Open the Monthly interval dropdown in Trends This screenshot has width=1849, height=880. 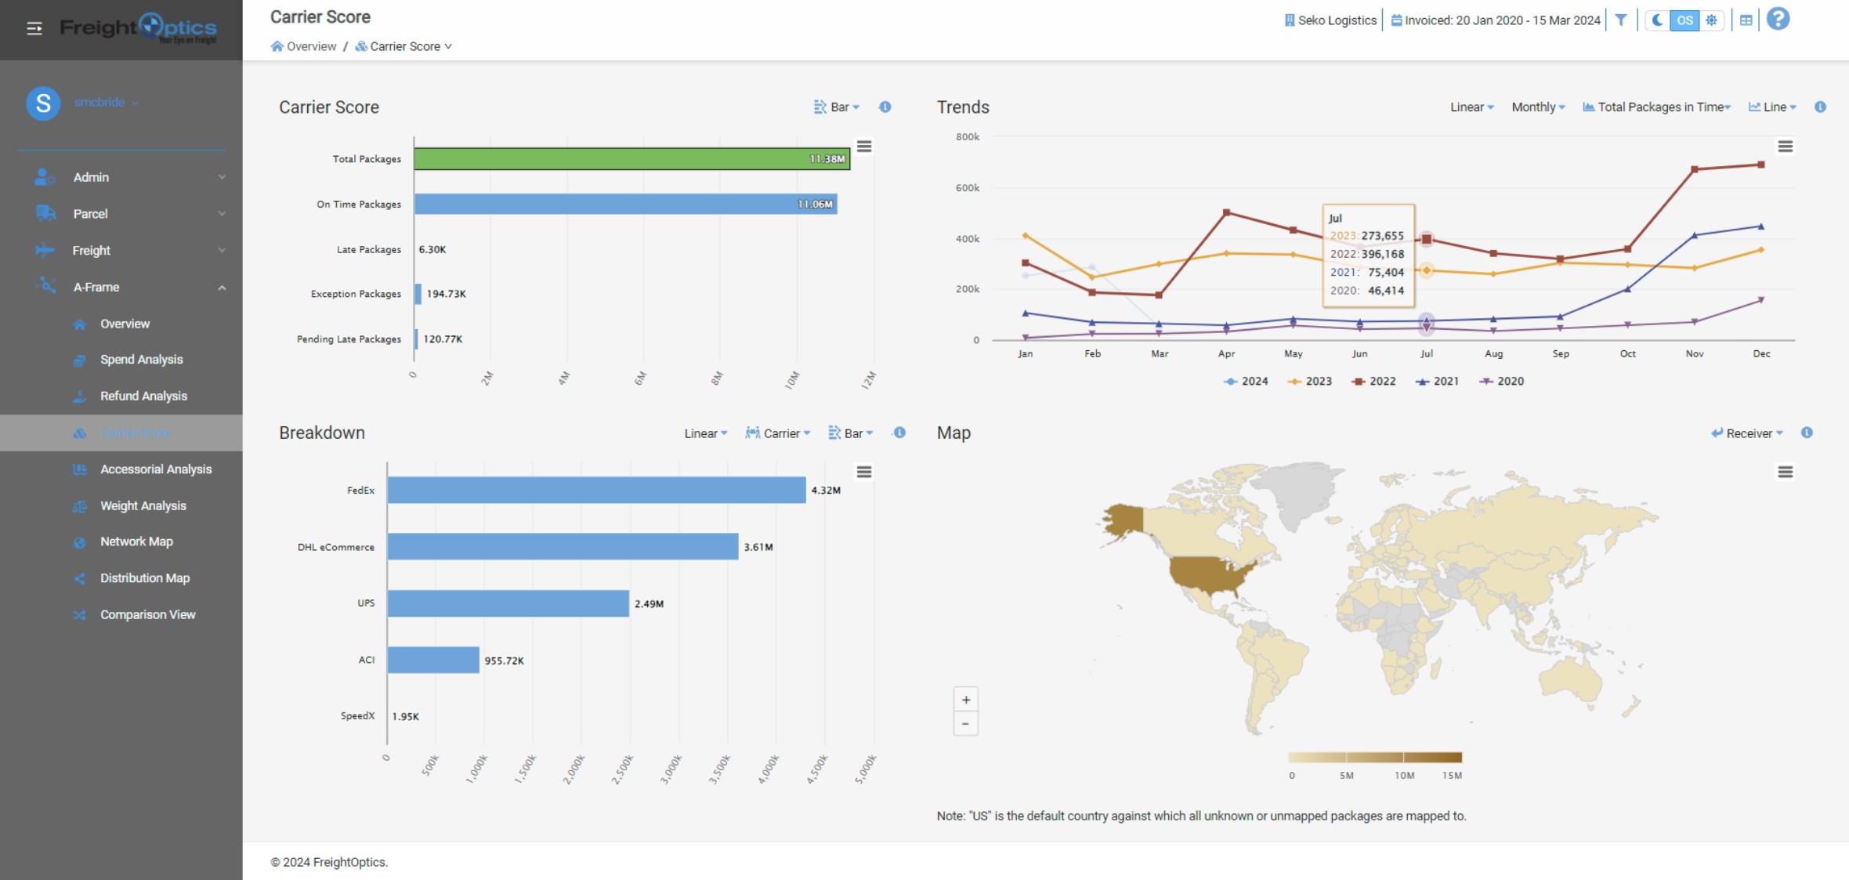[1537, 107]
